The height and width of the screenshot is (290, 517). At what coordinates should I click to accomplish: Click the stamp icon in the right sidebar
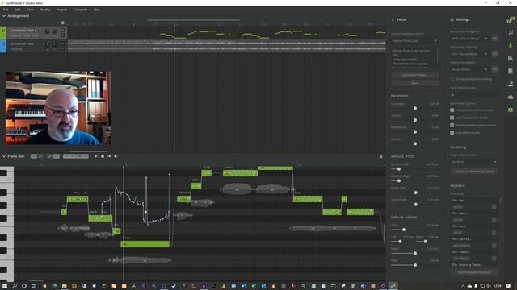pyautogui.click(x=511, y=84)
